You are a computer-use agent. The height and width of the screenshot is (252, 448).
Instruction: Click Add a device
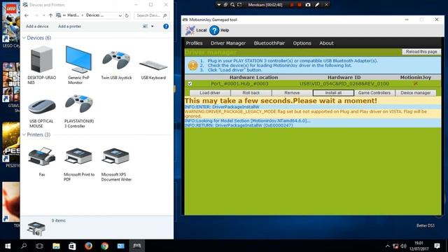[37, 27]
